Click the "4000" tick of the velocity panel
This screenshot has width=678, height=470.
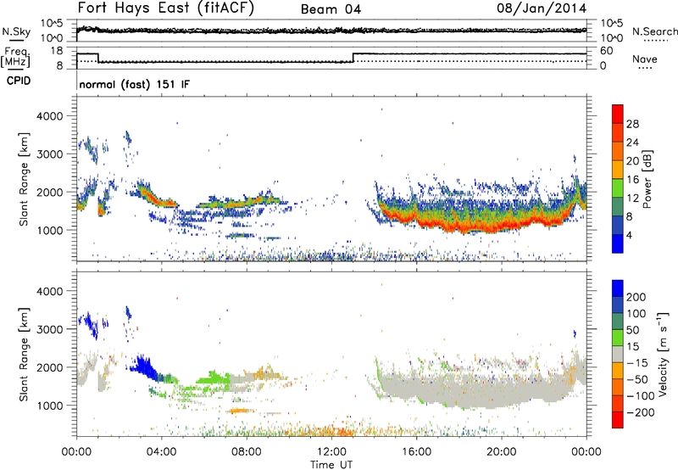click(x=49, y=291)
